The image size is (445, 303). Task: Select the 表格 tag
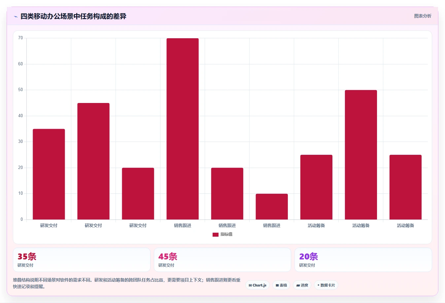281,285
